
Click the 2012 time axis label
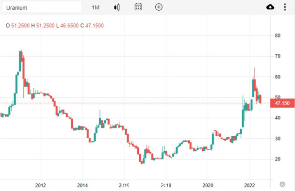[40, 185]
